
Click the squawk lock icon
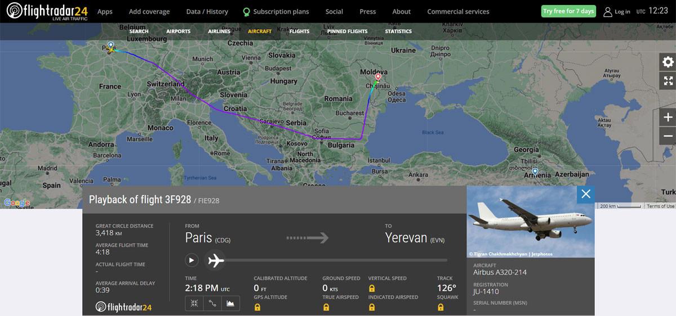(441, 307)
